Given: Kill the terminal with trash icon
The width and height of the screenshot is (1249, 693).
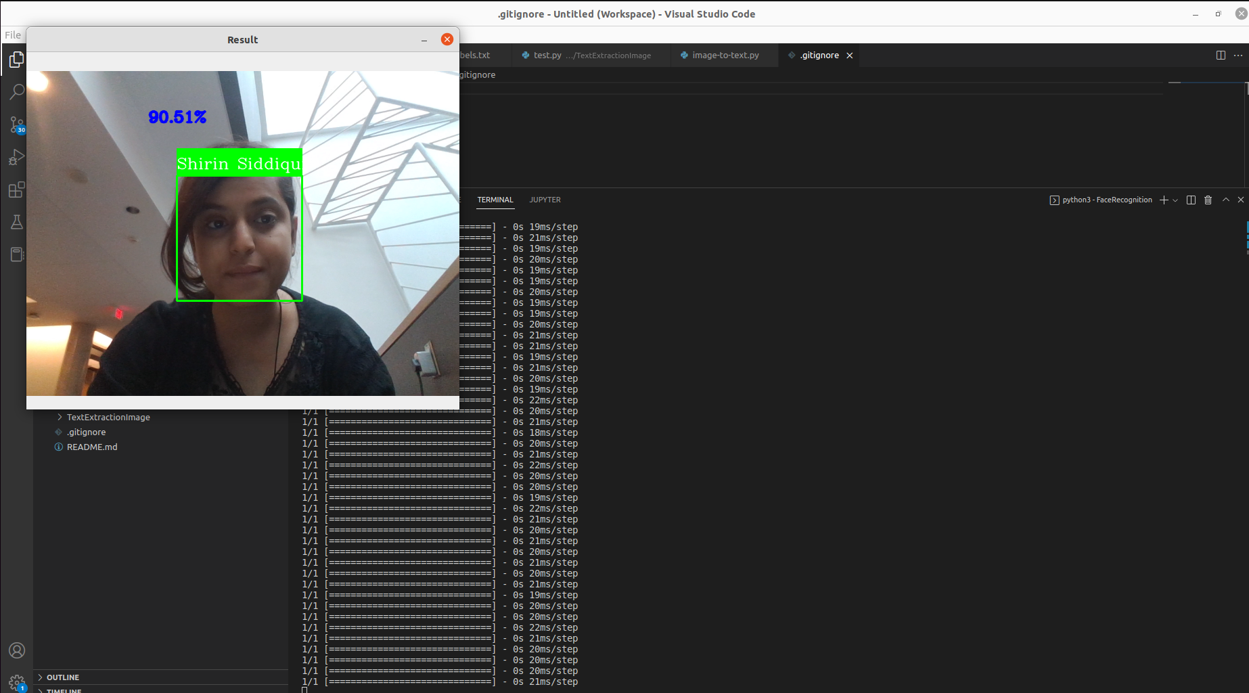Looking at the screenshot, I should click(1208, 200).
